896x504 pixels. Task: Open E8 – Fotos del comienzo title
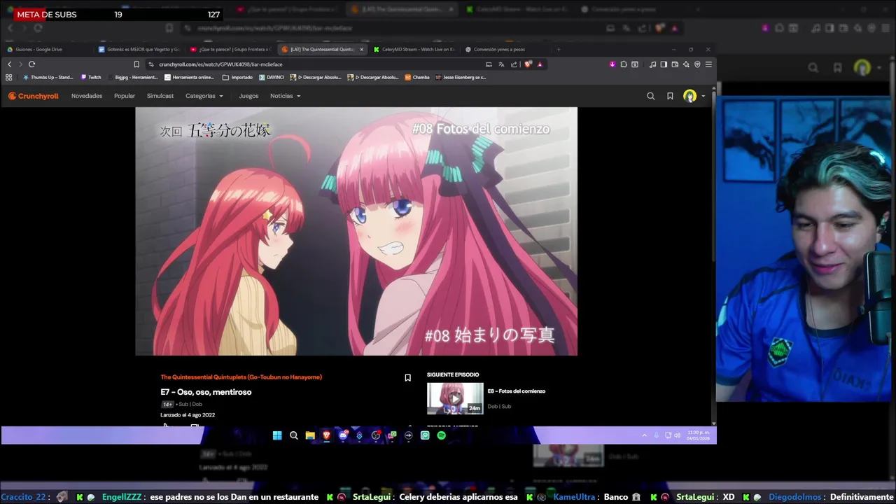pos(516,391)
